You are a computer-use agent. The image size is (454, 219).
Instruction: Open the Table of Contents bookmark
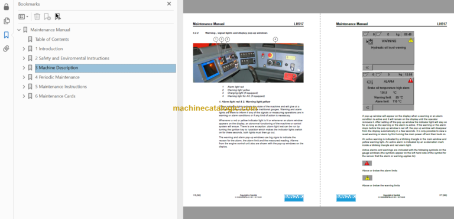52,40
